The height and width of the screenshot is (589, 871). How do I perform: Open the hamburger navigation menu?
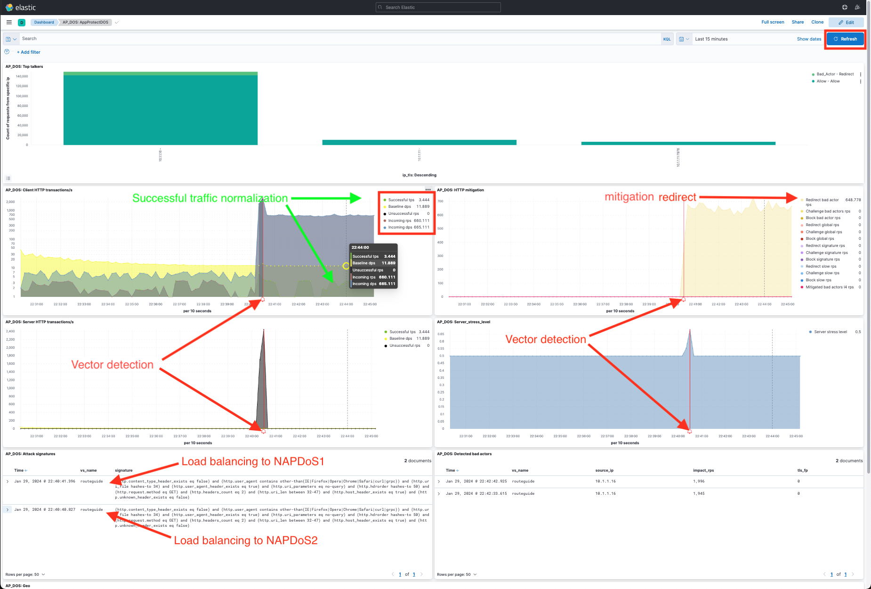9,22
